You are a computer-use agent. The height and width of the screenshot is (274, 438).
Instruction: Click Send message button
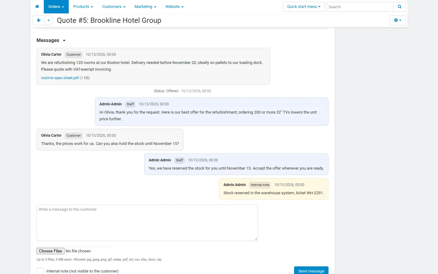coord(311,271)
